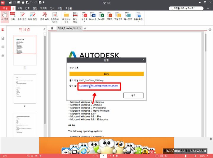Click the home icon beside document tab
The height and width of the screenshot is (158, 213).
pyautogui.click(x=52, y=28)
